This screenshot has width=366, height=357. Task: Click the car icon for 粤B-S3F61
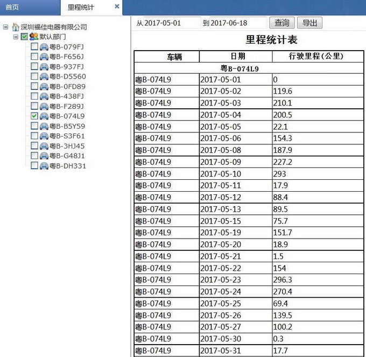pos(44,136)
